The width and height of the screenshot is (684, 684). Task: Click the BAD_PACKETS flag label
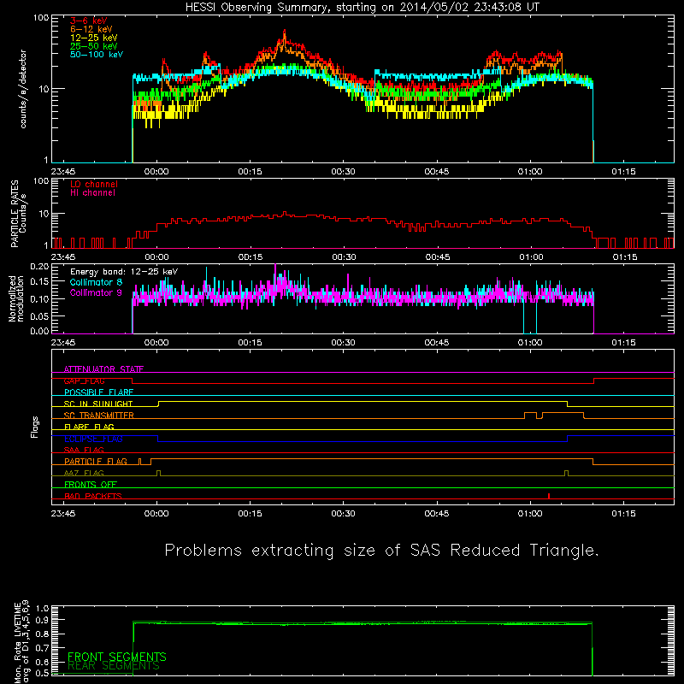(93, 497)
